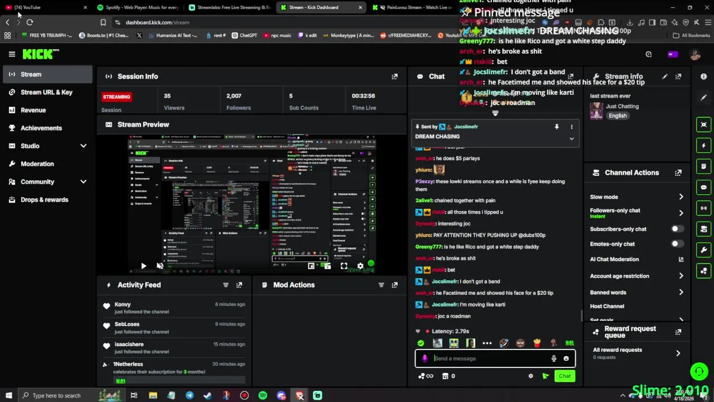This screenshot has width=714, height=402.
Task: Collapse the pinned message chevron
Action: [571, 138]
